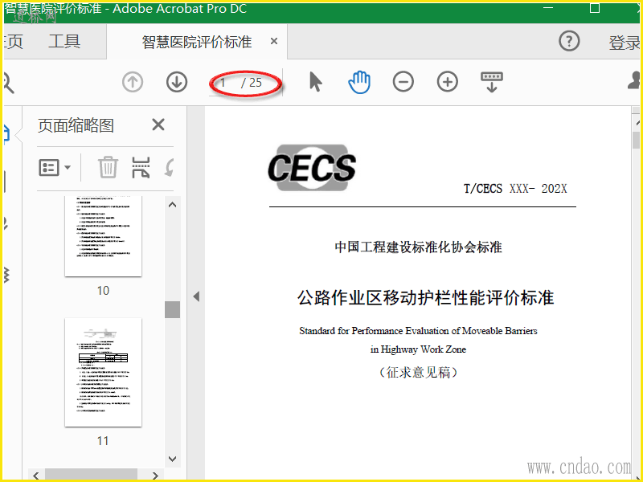
Task: Zoom in with the plus icon
Action: [448, 82]
